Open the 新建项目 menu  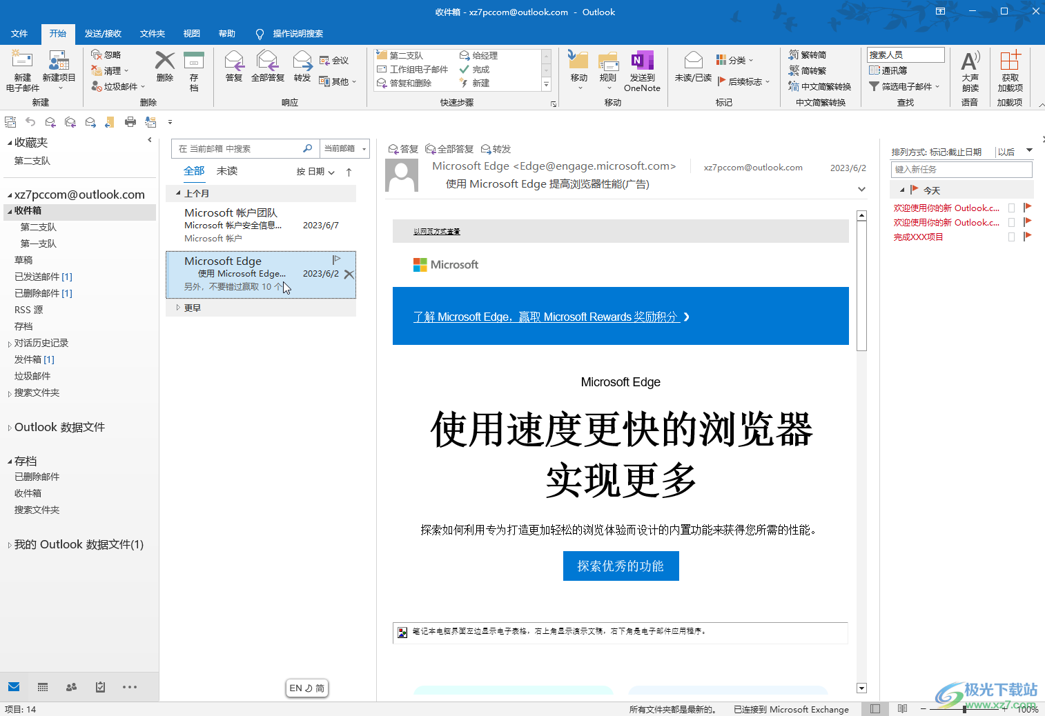pyautogui.click(x=59, y=71)
